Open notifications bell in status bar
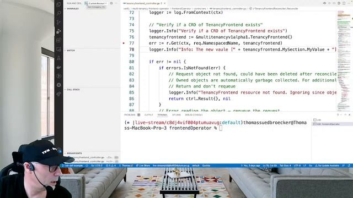 (349, 166)
